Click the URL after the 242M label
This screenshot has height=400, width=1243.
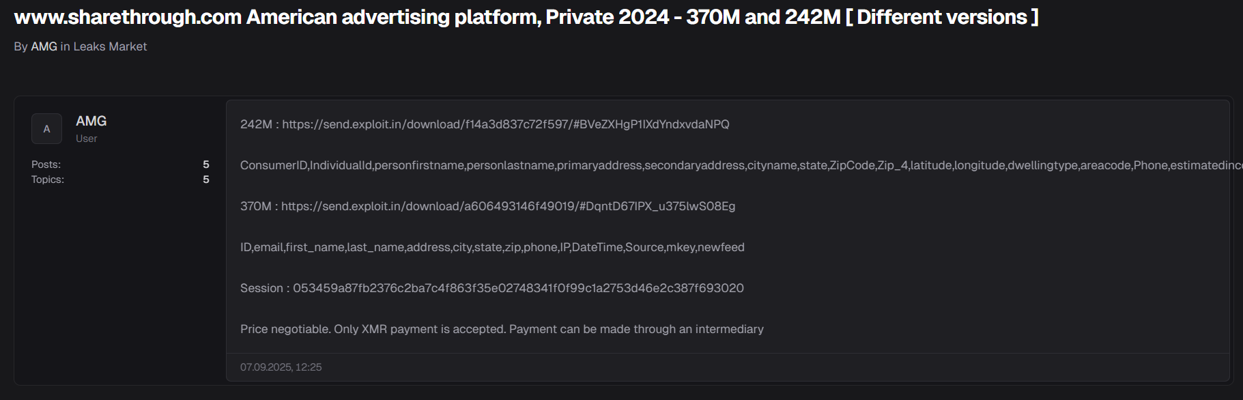(x=505, y=124)
